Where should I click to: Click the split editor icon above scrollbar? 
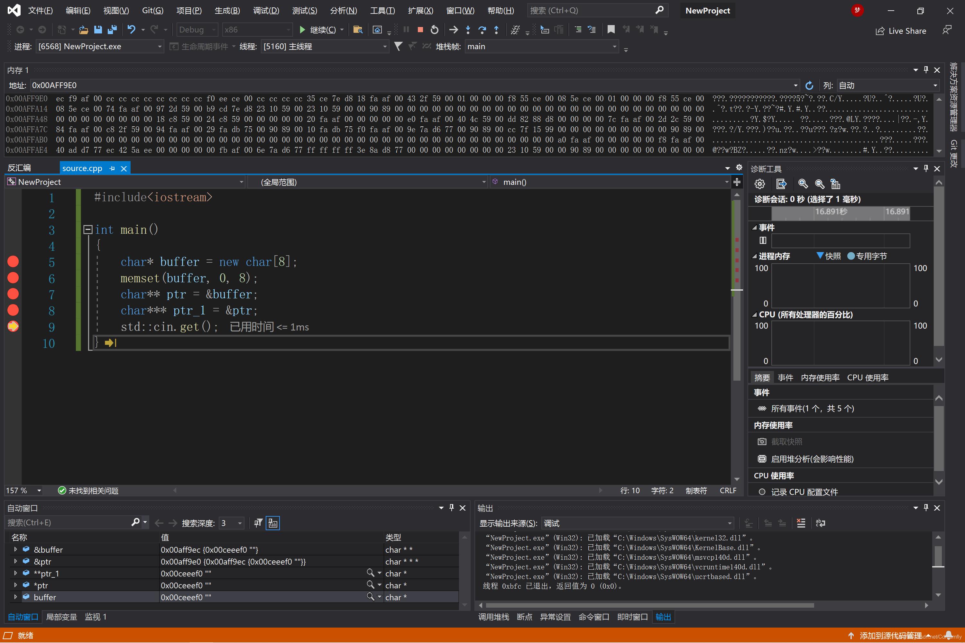coord(737,182)
